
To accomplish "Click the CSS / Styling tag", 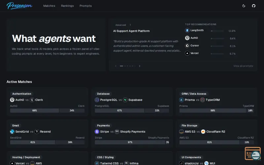I will click(x=105, y=157).
